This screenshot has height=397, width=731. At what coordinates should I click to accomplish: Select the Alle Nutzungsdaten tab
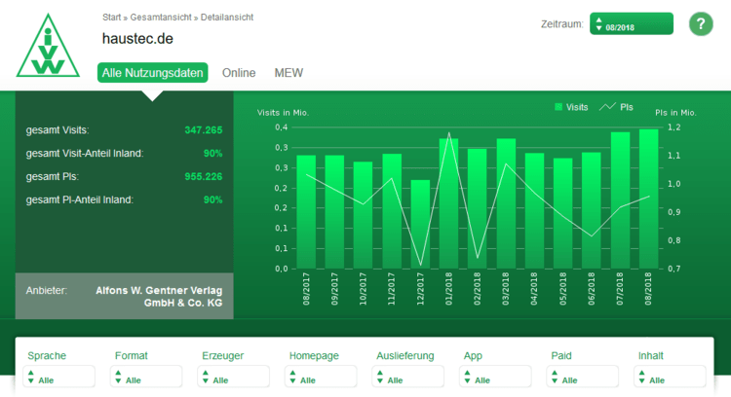pos(153,73)
